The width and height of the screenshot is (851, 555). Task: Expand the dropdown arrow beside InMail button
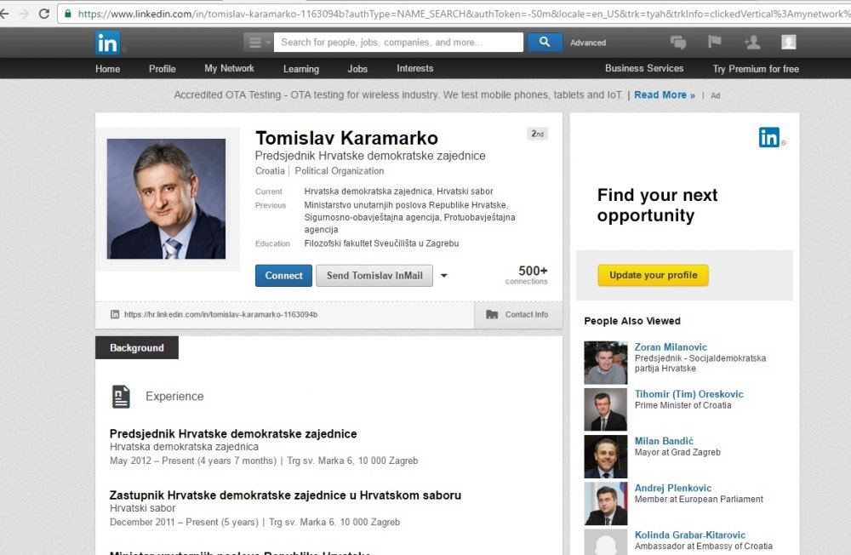click(444, 275)
